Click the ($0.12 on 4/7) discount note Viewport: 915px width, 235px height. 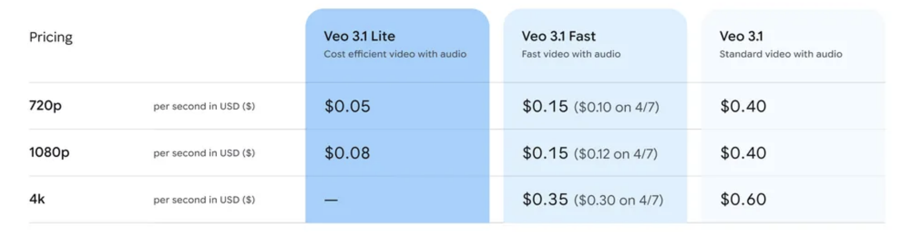click(x=615, y=154)
